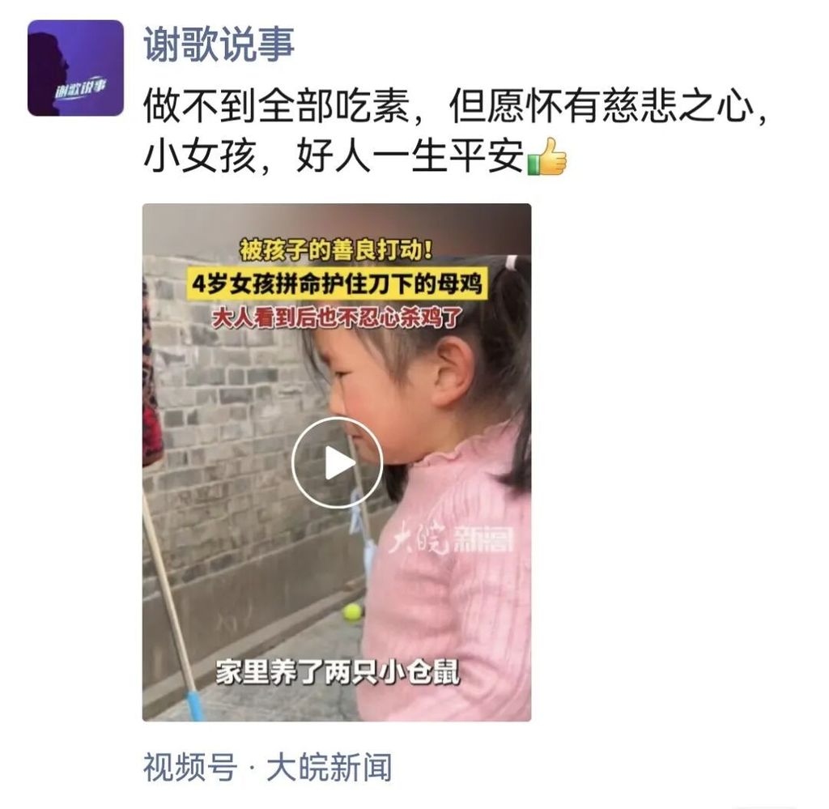Click the video title 被孩子的善良打动!
The height and width of the screenshot is (809, 829).
pyautogui.click(x=336, y=249)
